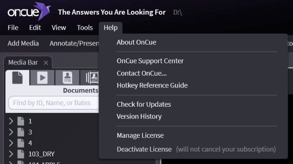Open the File menu

coord(13,28)
